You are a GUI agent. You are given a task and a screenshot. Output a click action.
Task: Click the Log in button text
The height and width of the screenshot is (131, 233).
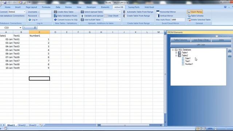click(x=35, y=20)
